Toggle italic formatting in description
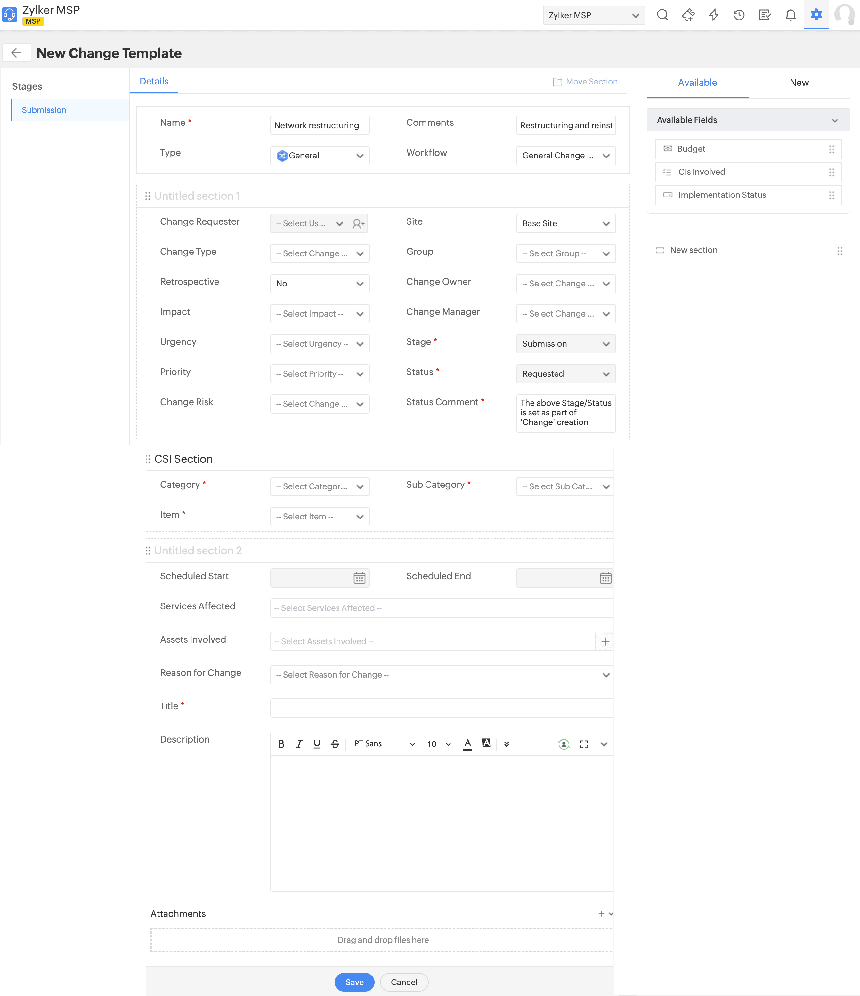The height and width of the screenshot is (996, 860). [x=299, y=744]
